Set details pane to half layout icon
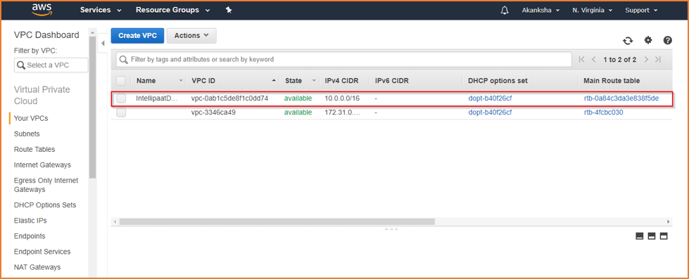689x279 pixels. pyautogui.click(x=652, y=236)
